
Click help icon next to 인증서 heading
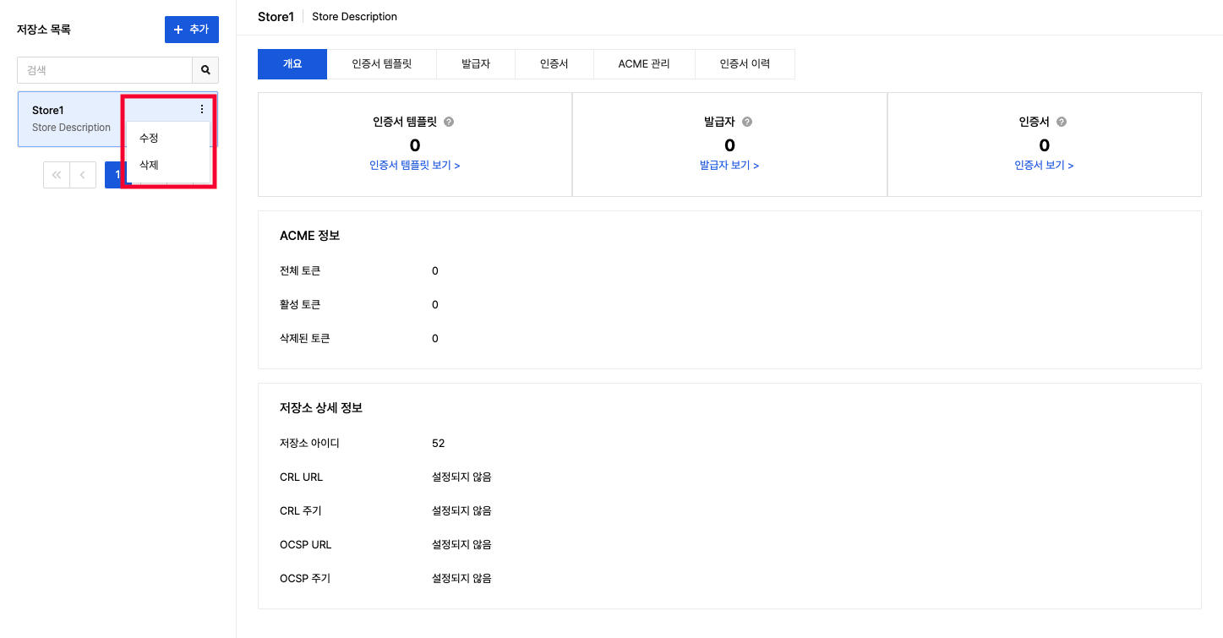[1062, 122]
